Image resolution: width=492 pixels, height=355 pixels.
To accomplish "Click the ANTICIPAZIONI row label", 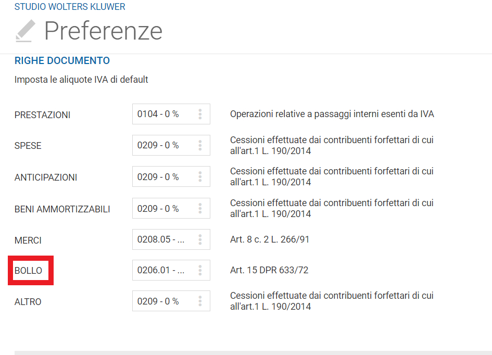I will 46,177.
